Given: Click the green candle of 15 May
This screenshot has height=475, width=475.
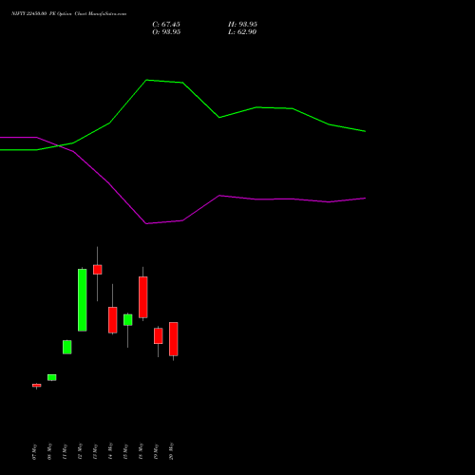Looking at the screenshot, I should tap(128, 320).
